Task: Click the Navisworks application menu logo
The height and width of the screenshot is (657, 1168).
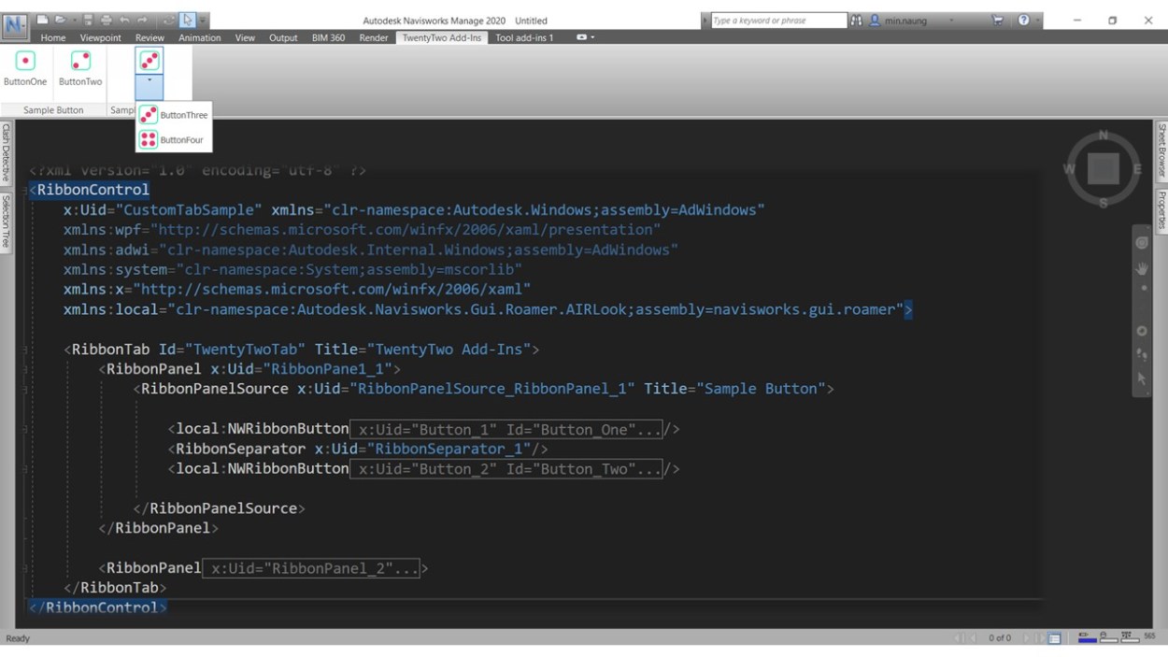Action: pos(15,25)
